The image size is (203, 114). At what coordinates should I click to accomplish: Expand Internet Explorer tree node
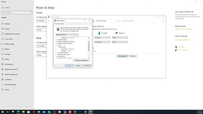click(x=57, y=40)
